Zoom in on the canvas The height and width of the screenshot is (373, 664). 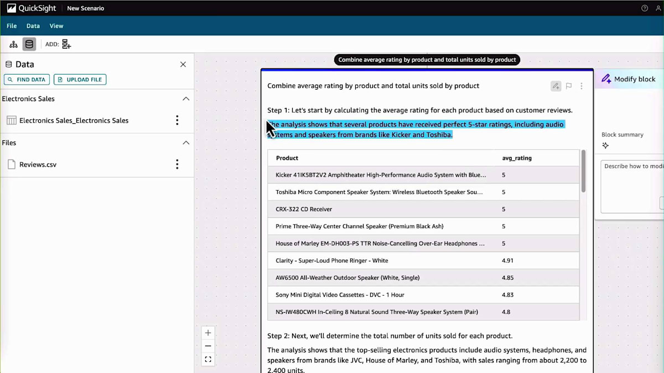tap(208, 333)
